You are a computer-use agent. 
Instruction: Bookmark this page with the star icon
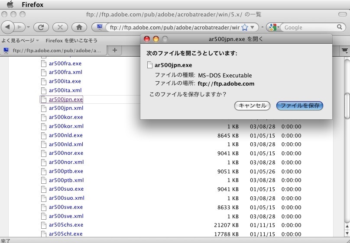pyautogui.click(x=245, y=27)
